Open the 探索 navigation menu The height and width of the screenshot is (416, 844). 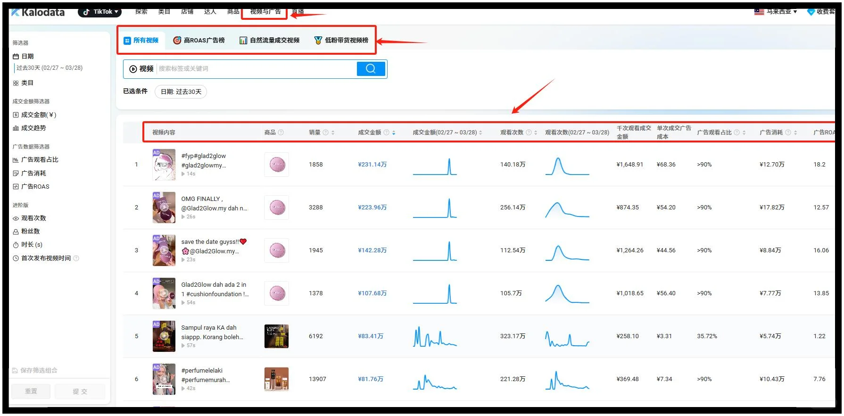(141, 11)
